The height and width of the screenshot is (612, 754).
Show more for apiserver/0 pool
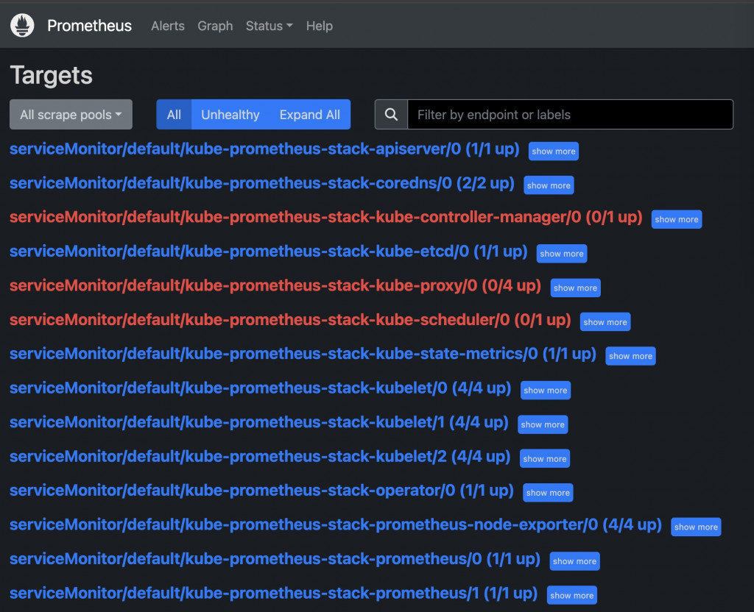[554, 151]
